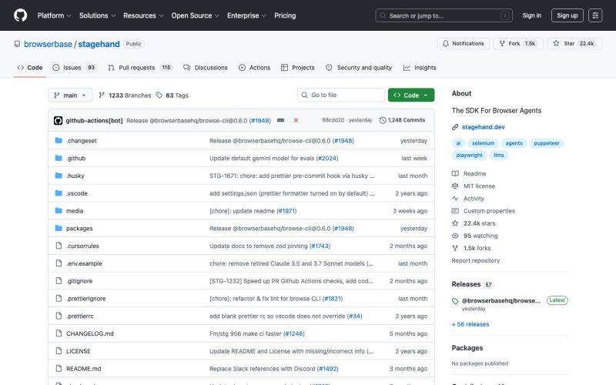Viewport: 616px width, 385px height.
Task: Open the main branch selector
Action: tap(70, 95)
